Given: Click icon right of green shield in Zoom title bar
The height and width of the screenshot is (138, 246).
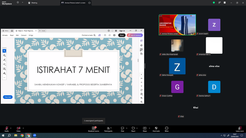Looking at the screenshot, I should [x=219, y=3].
